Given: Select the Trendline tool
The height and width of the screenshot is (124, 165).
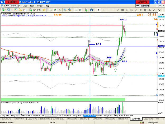Looking at the screenshot, I should [118, 10].
